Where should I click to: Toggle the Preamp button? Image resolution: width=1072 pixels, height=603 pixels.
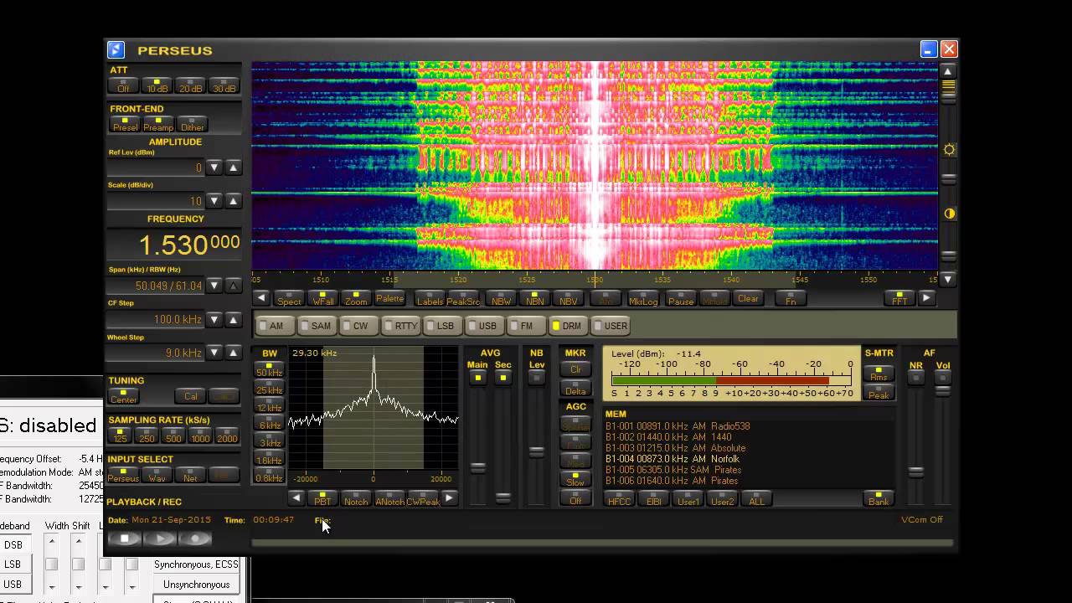click(158, 124)
